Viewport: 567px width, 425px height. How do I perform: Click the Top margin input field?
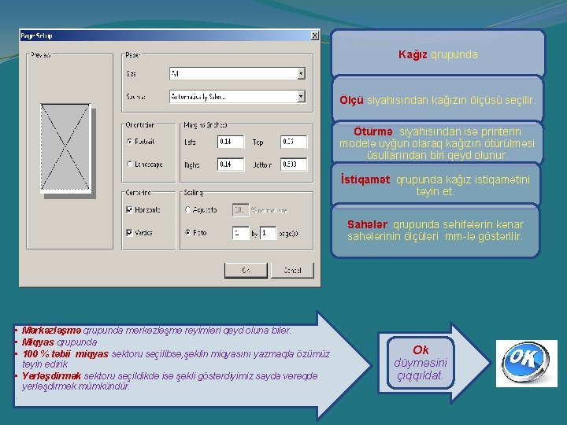pos(294,142)
